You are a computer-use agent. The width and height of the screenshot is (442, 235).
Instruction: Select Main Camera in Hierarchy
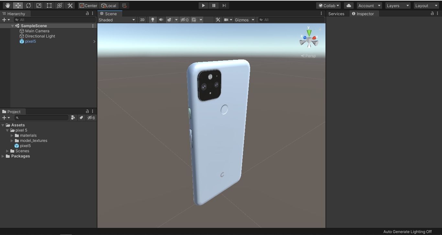pos(37,31)
